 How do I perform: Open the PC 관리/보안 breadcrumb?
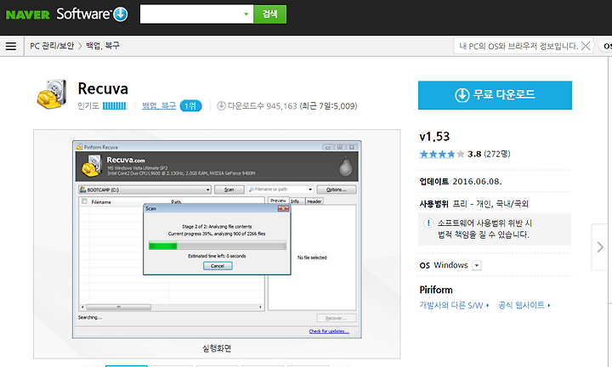(x=52, y=46)
